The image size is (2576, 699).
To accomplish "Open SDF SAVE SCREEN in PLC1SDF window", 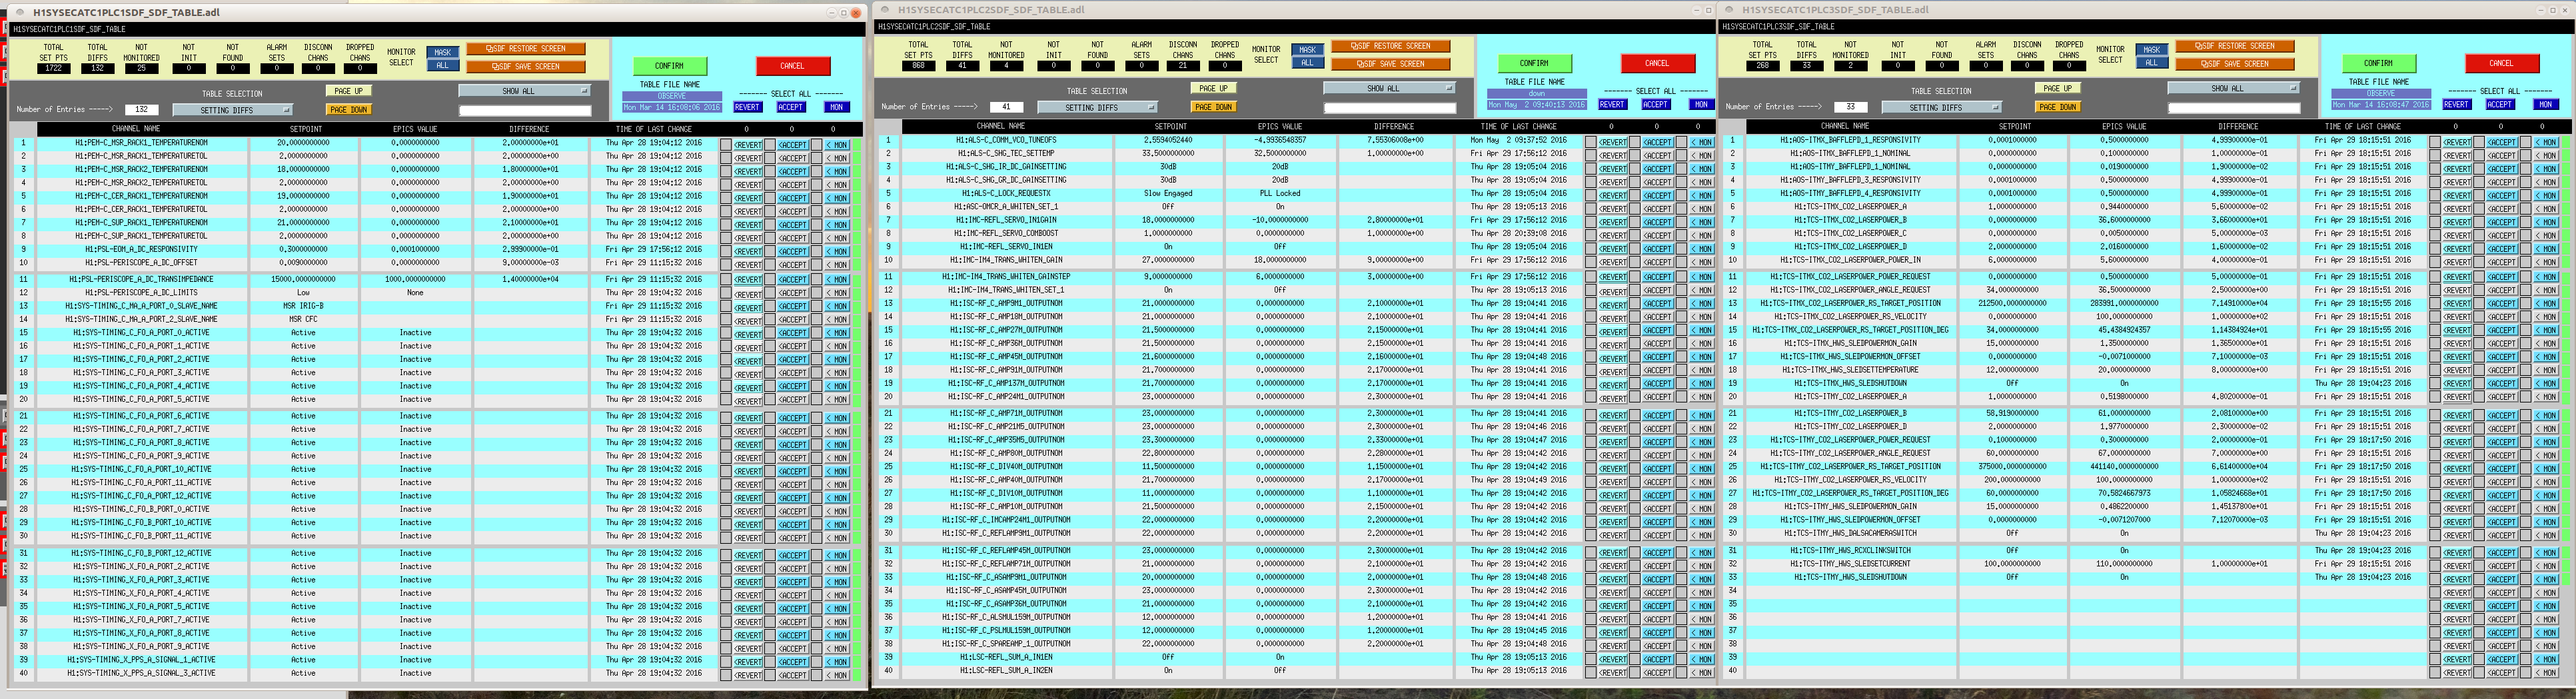I will click(525, 67).
